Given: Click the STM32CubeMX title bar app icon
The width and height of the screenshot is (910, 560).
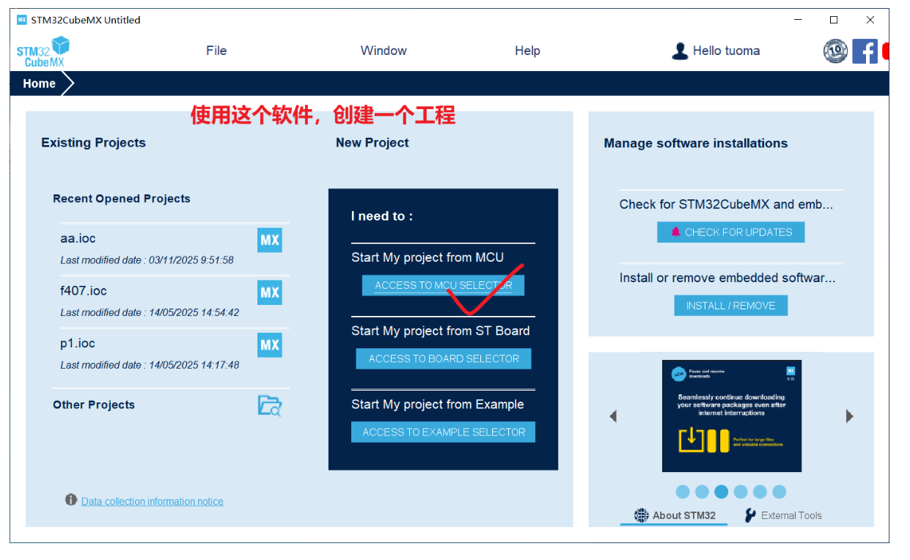Looking at the screenshot, I should click(21, 20).
